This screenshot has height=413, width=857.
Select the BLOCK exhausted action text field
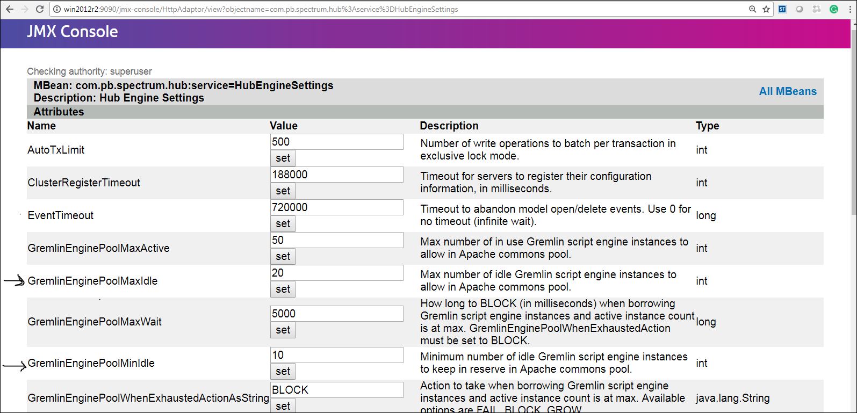tap(336, 390)
